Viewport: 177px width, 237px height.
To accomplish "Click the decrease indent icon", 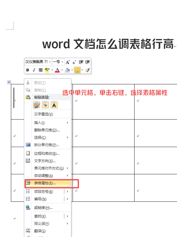I will coord(81,62).
